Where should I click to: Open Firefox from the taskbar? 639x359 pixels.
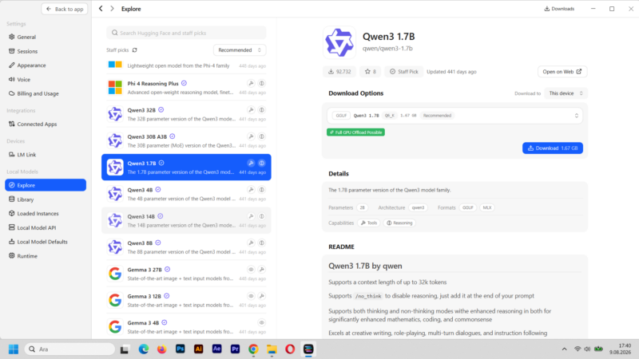coord(162,349)
